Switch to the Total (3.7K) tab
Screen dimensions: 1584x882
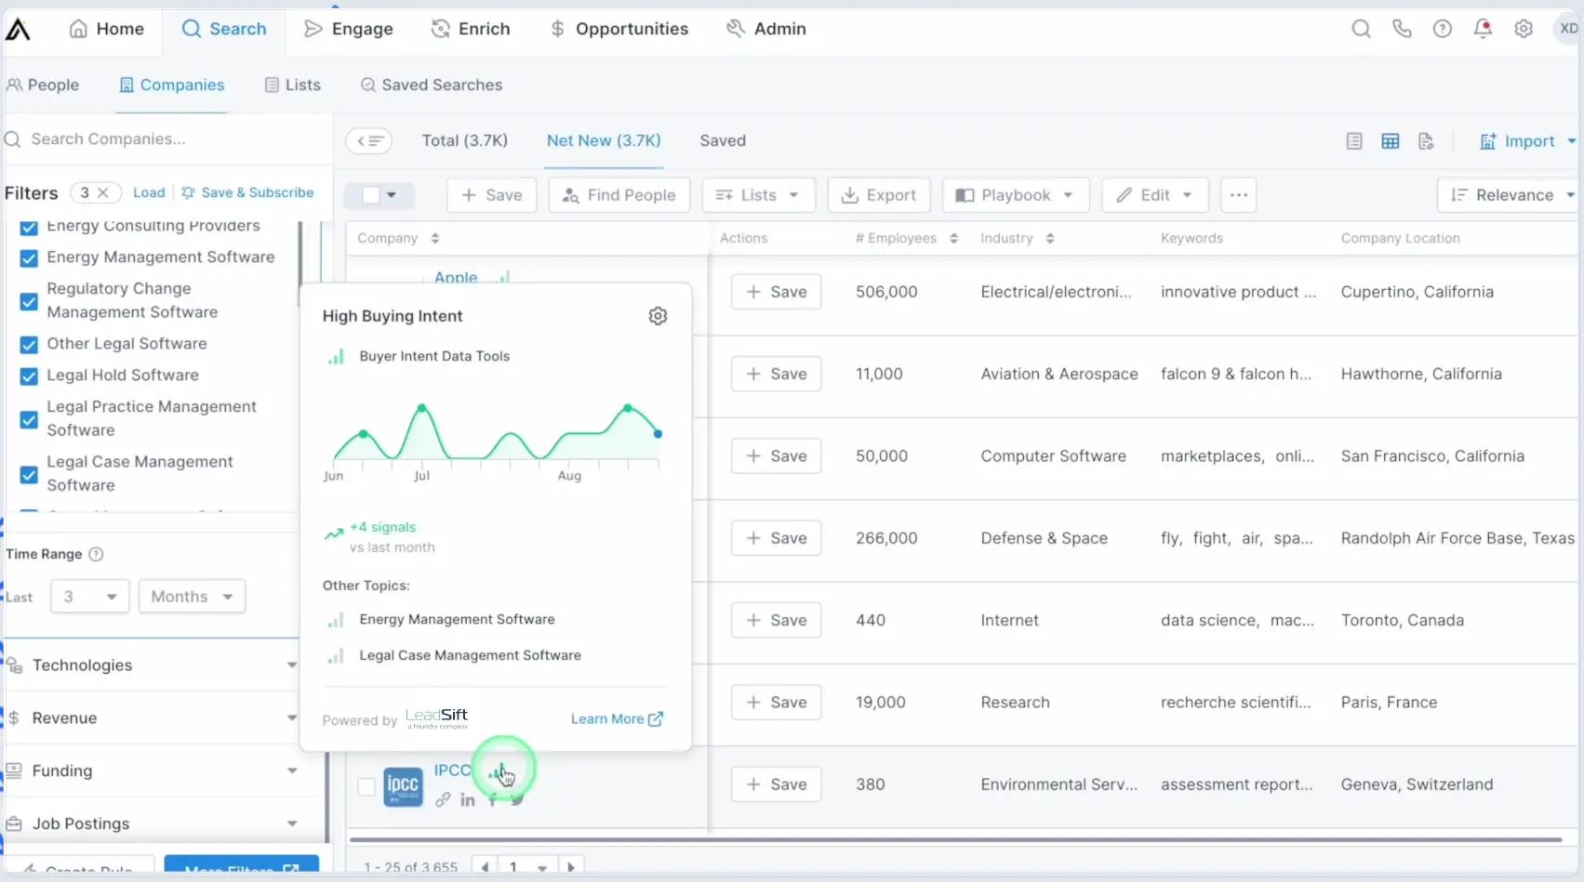[x=465, y=141]
